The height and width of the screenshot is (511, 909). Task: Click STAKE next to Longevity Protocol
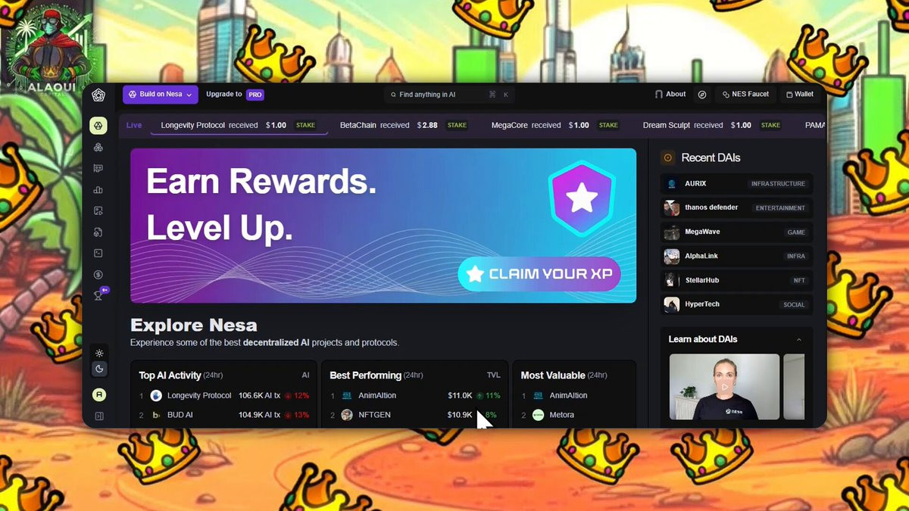(x=305, y=125)
